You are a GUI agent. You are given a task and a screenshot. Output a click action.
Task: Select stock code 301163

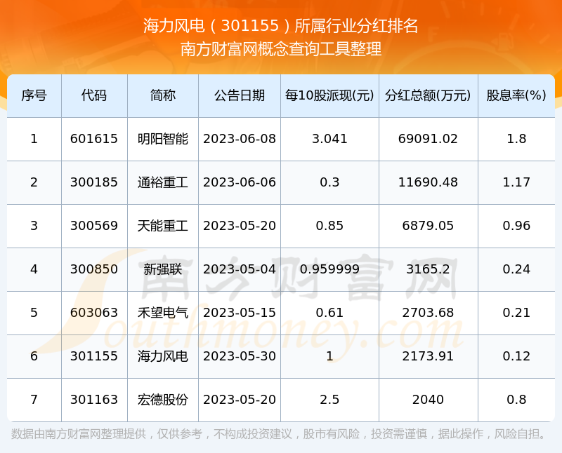pyautogui.click(x=94, y=400)
